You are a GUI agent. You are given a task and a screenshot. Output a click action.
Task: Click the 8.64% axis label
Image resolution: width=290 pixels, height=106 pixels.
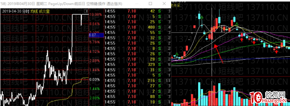click(95, 24)
